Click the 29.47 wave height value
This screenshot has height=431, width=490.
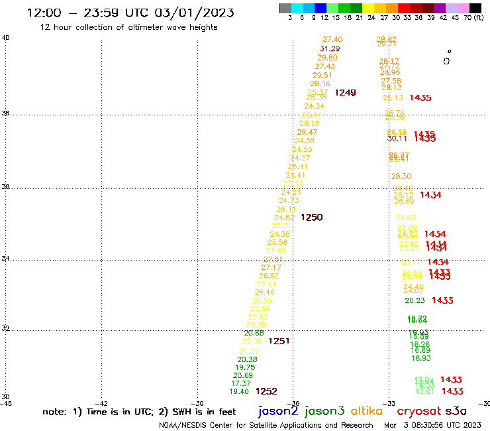307,132
